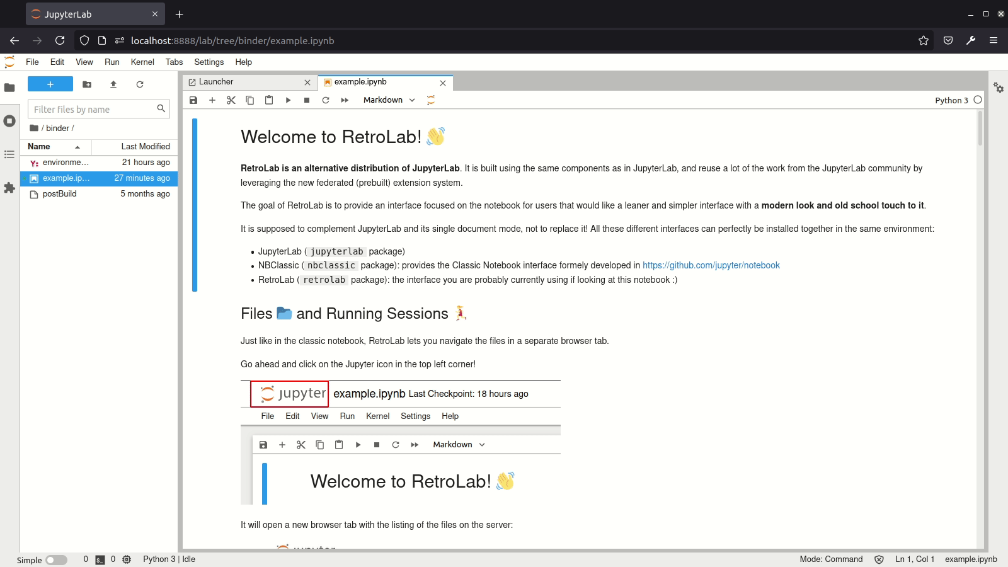The height and width of the screenshot is (567, 1008).
Task: Click the Python 3 kernel name button
Action: point(951,100)
